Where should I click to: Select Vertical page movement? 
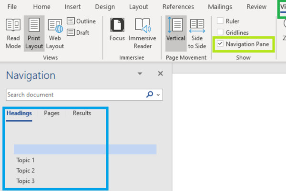pyautogui.click(x=175, y=33)
